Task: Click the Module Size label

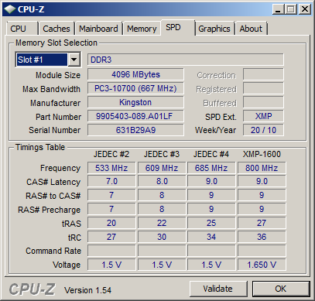Action: 58,75
